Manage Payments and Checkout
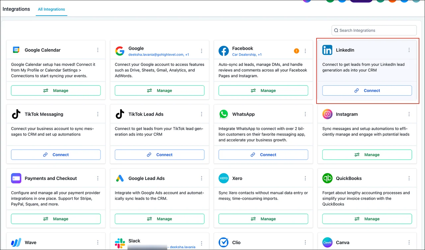Viewport: 425px width, 250px height. 56,219
